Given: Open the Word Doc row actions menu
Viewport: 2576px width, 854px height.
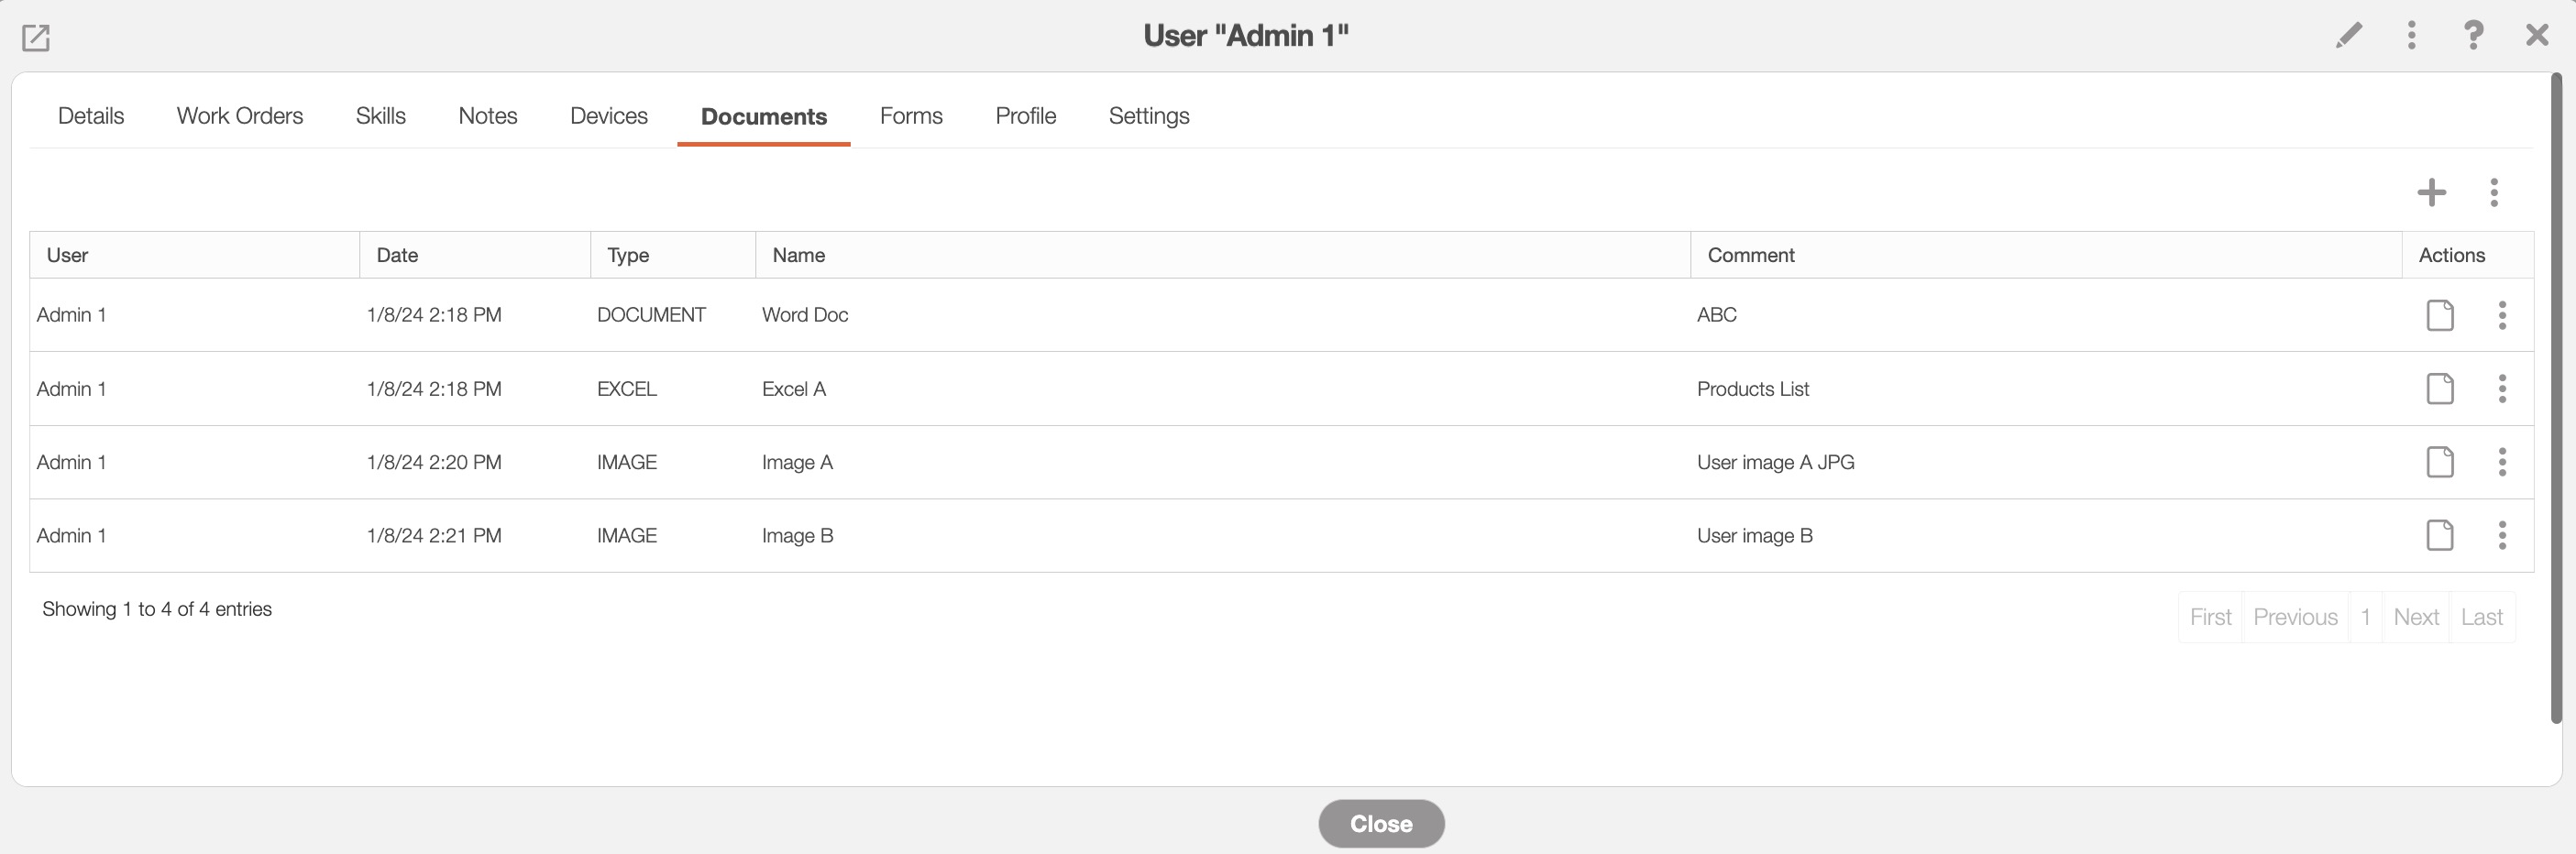Looking at the screenshot, I should [2502, 315].
